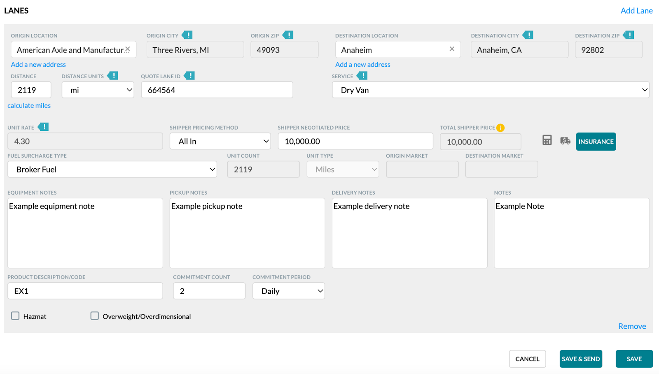Screen dimensions: 659x374
Task: Open the Shipper Pricing Method dropdown
Action: [220, 141]
